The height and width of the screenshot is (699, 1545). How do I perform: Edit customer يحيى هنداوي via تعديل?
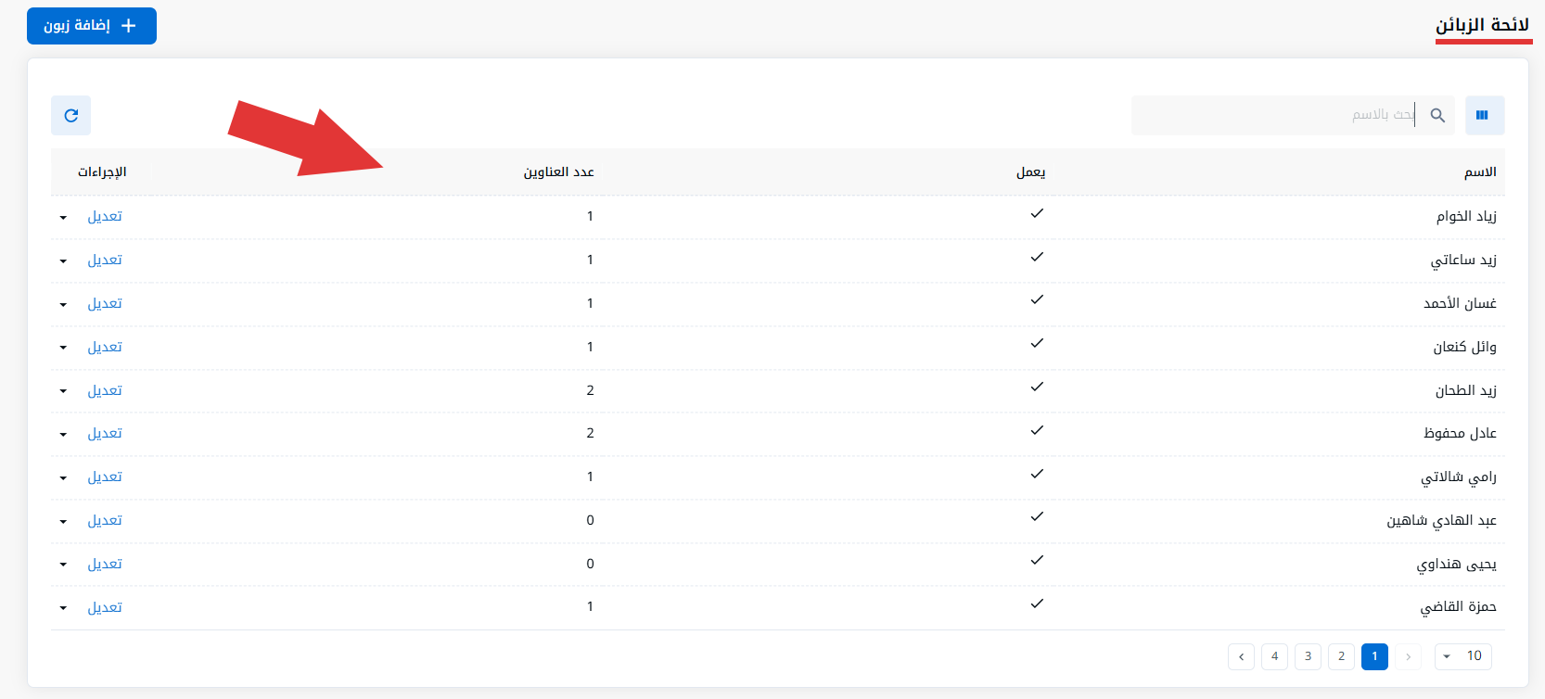105,564
